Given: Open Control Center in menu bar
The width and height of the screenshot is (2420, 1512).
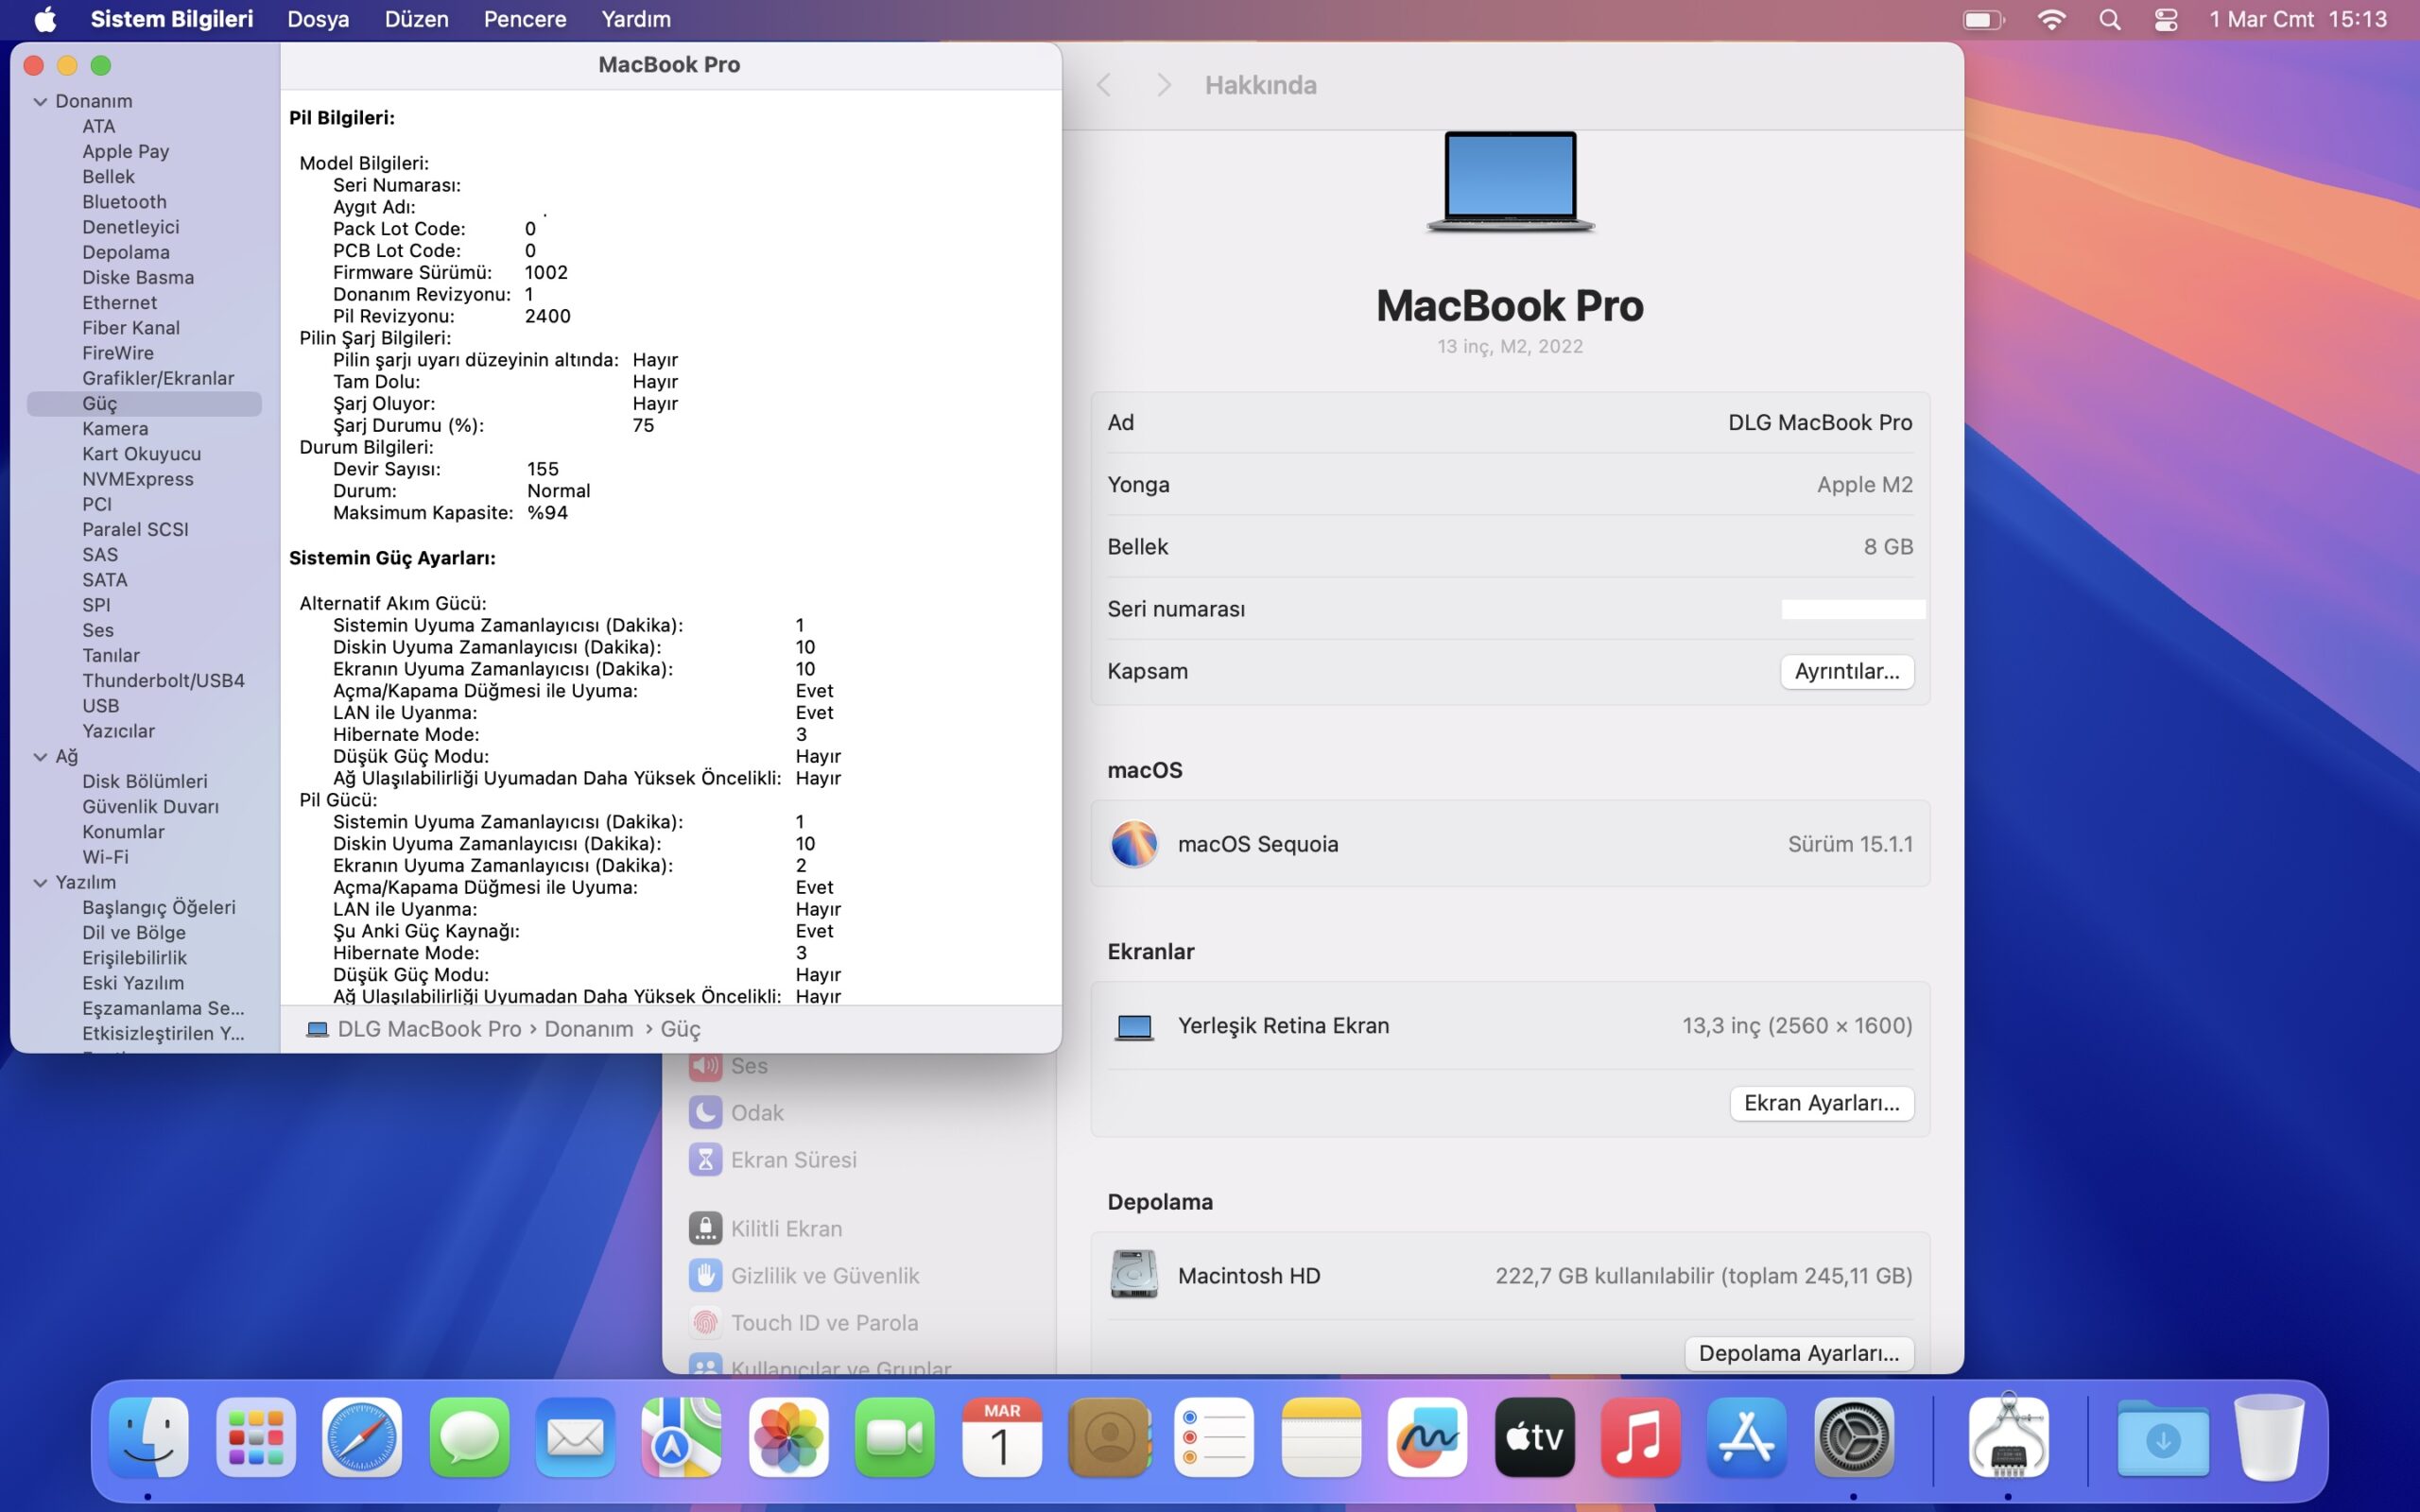Looking at the screenshot, I should (x=2166, y=19).
